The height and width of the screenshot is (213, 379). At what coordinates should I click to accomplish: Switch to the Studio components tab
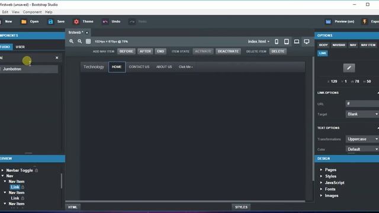click(5, 47)
